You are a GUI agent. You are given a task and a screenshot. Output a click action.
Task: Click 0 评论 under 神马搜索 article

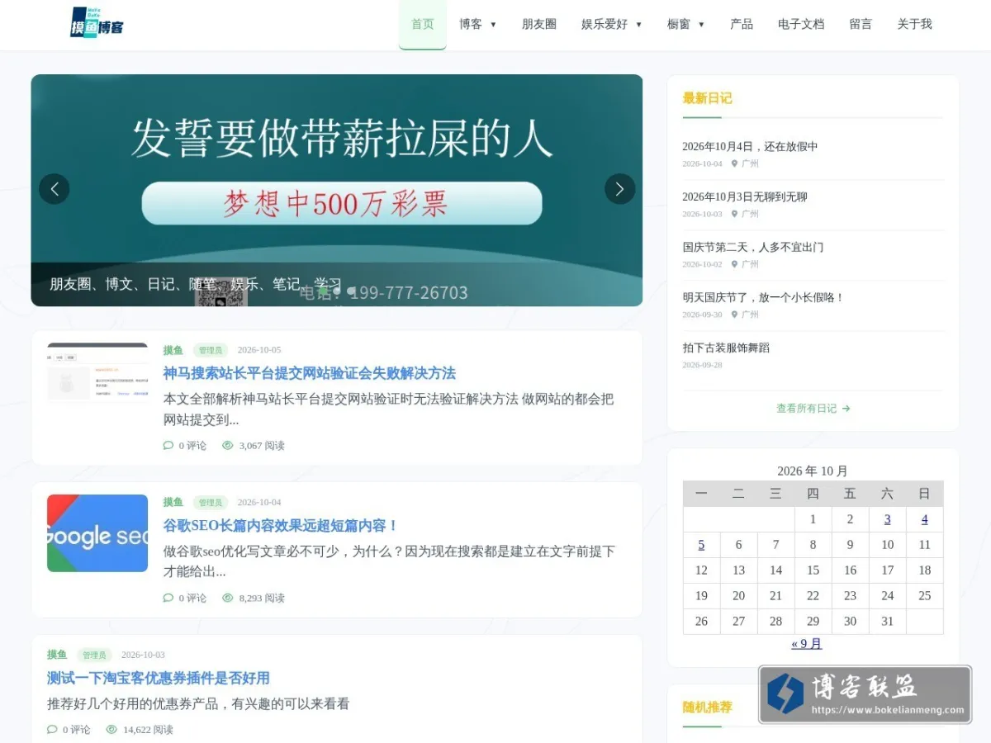[x=192, y=446]
